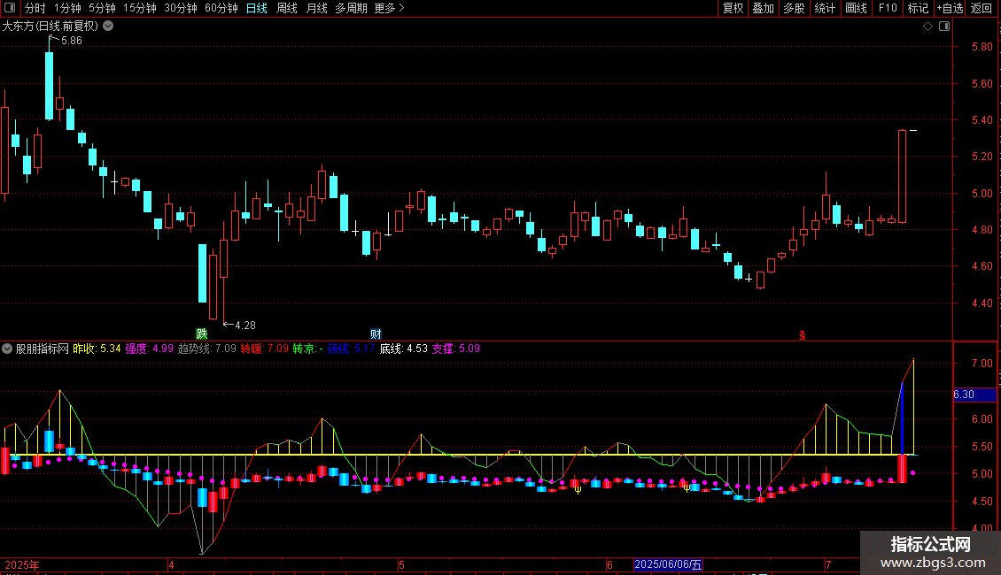Click the window split icon in chart corner
The image size is (1001, 575).
point(944,27)
